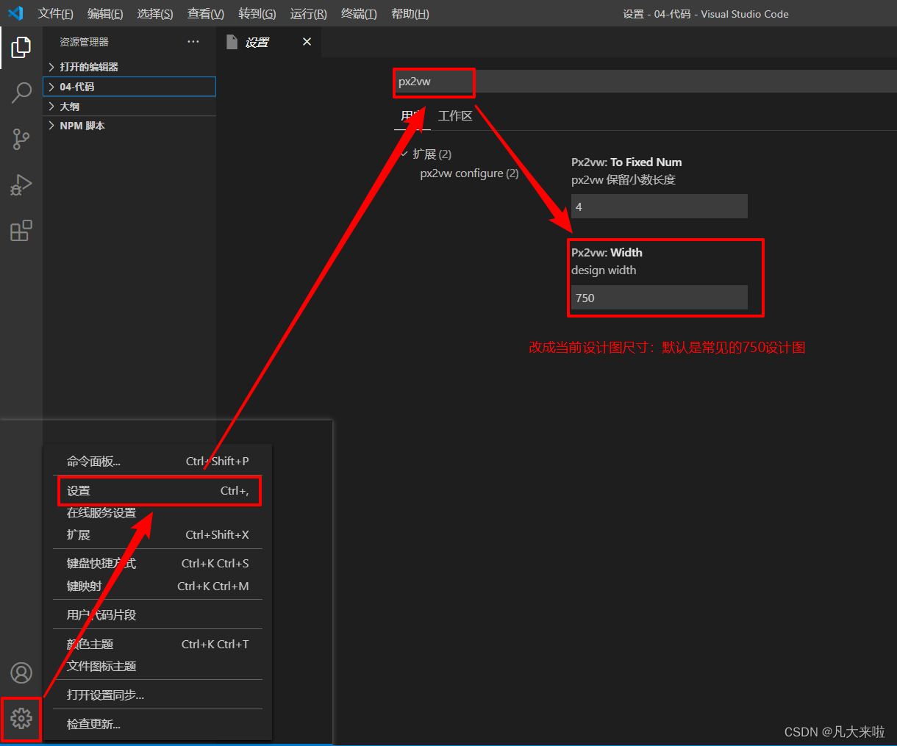Choose 检查更新... menu entry
Viewport: 897px width, 746px height.
pos(158,725)
